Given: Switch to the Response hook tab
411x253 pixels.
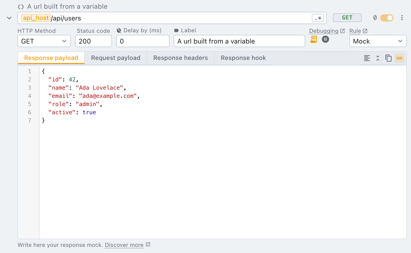Looking at the screenshot, I should (243, 58).
